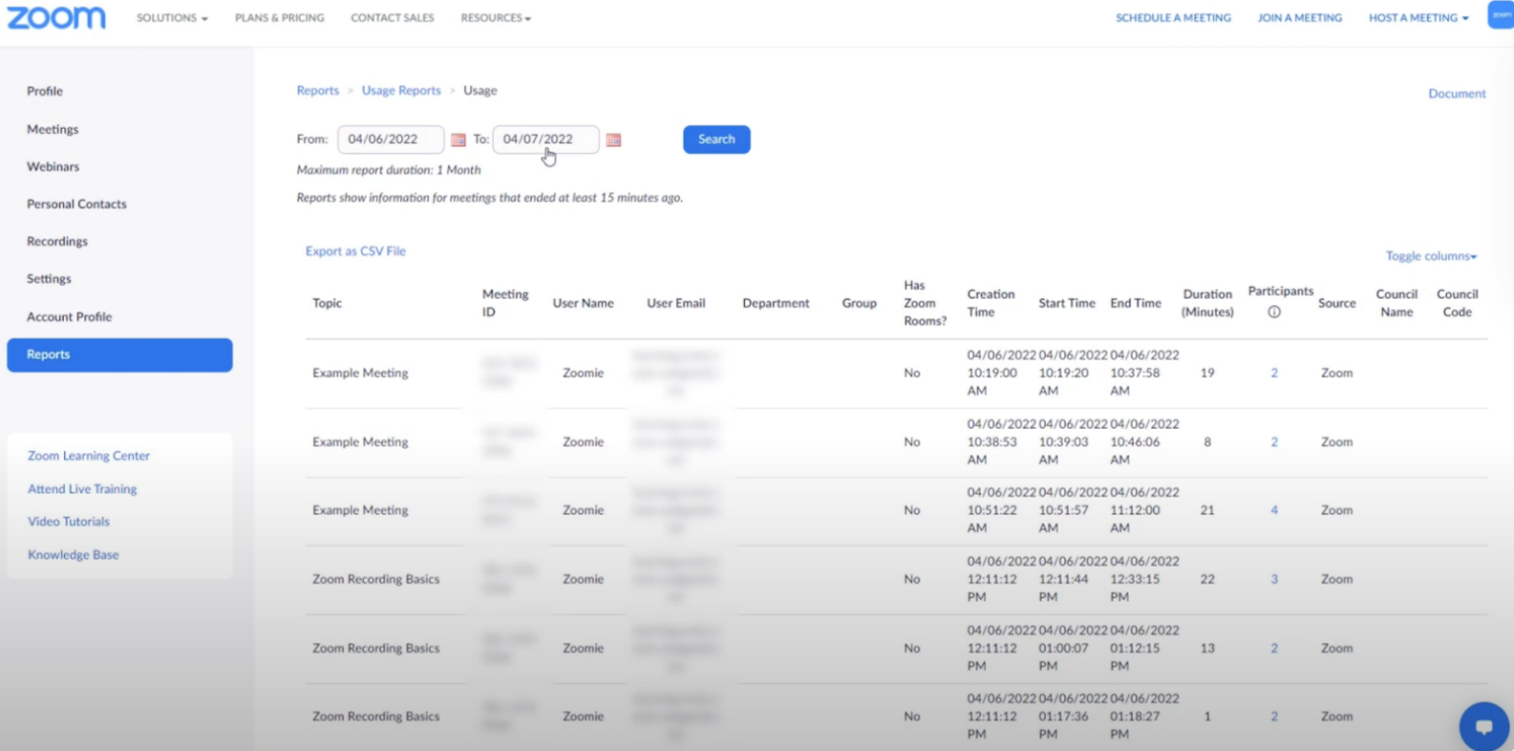Go back to Usage Reports via breadcrumb
The width and height of the screenshot is (1514, 751).
coord(401,90)
